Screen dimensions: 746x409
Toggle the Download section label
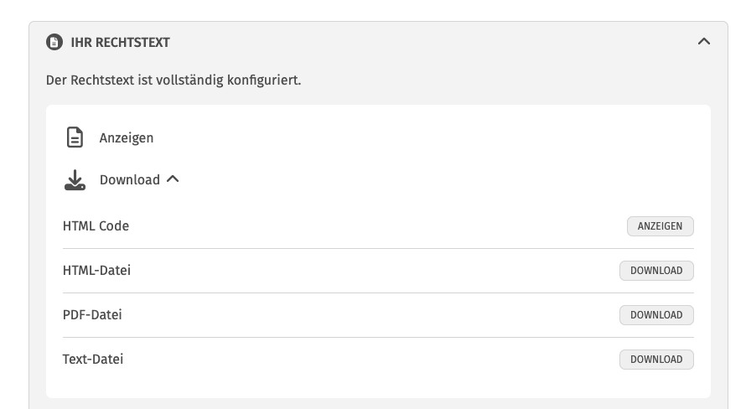pyautogui.click(x=129, y=179)
